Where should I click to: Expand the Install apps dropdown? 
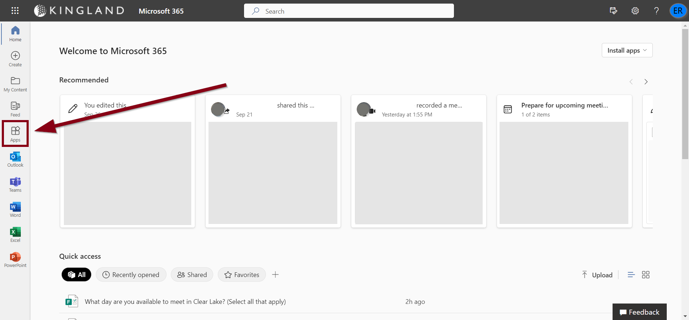point(627,51)
